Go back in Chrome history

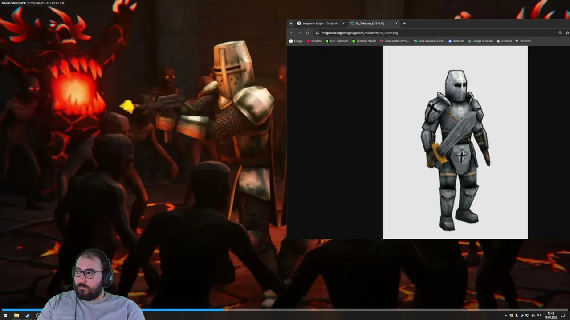click(x=292, y=33)
